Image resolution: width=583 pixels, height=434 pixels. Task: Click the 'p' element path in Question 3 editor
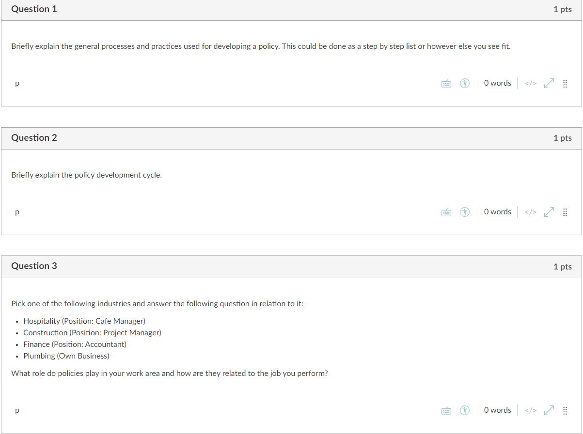17,410
